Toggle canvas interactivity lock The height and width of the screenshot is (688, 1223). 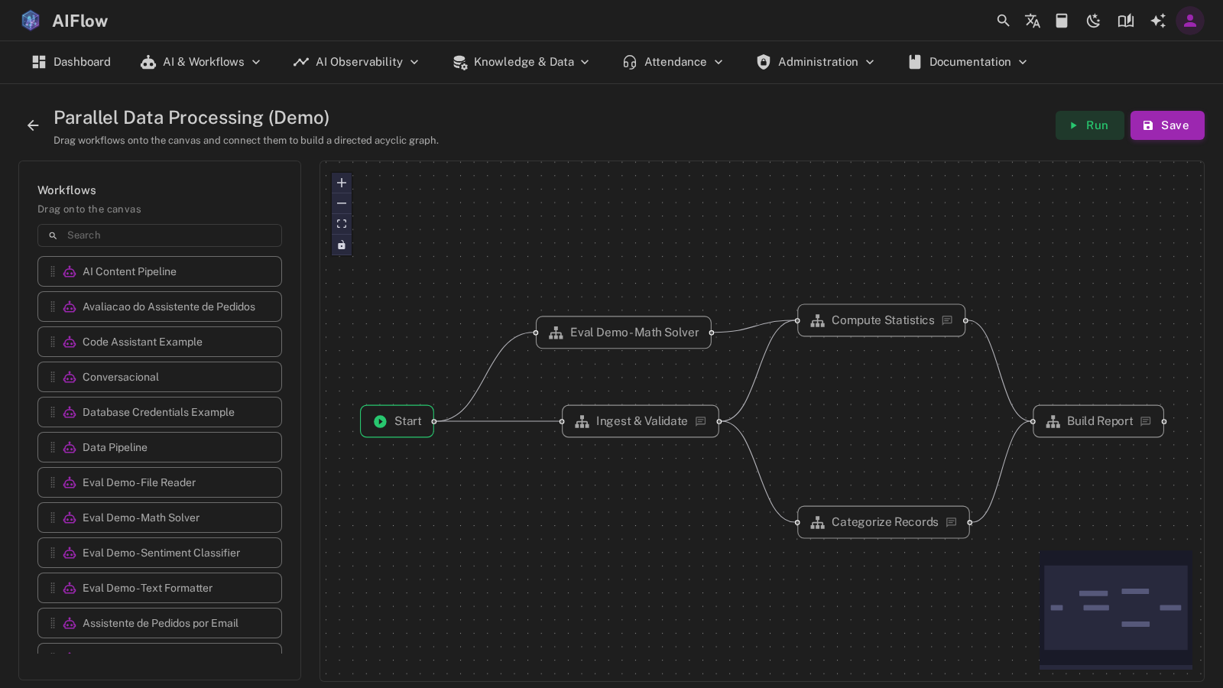click(342, 245)
